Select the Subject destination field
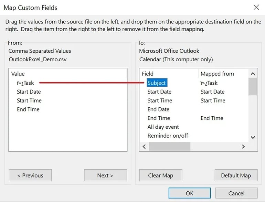This screenshot has width=265, height=202. (157, 83)
